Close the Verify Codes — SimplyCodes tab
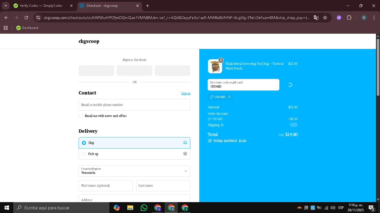 click(71, 6)
